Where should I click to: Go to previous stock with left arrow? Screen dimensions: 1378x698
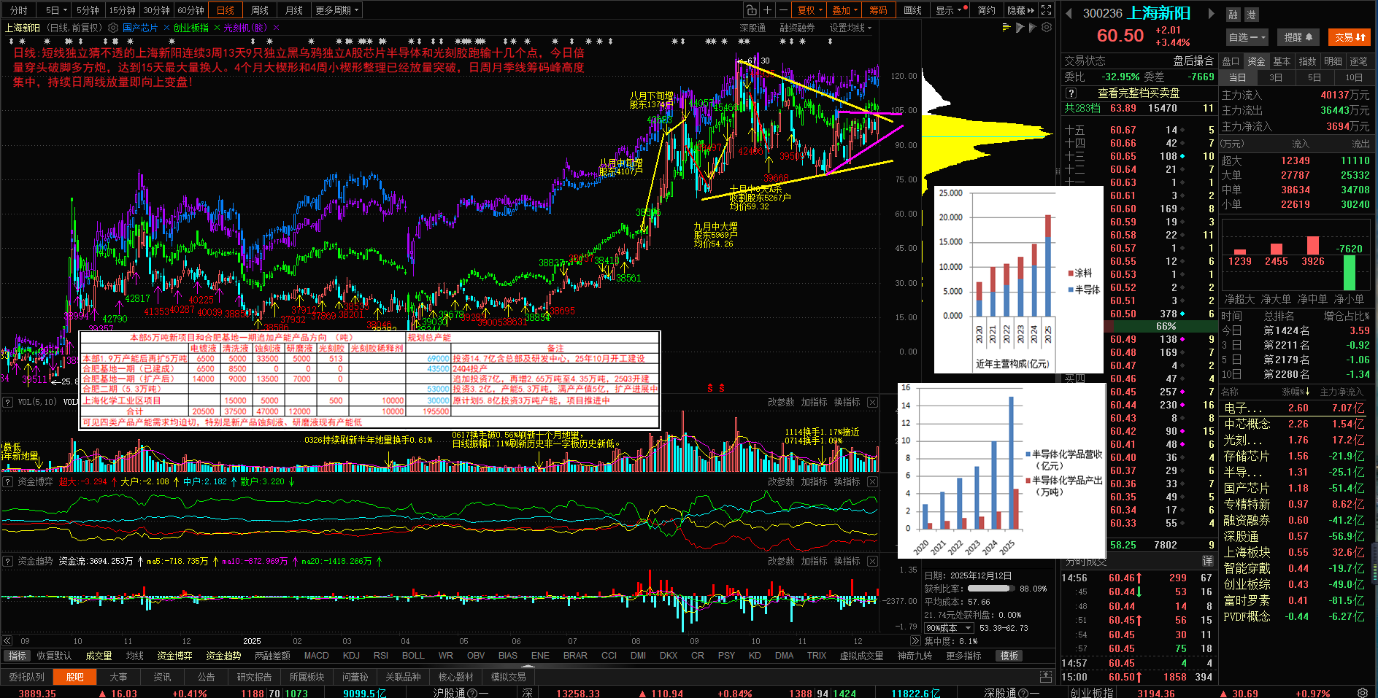coord(1069,13)
